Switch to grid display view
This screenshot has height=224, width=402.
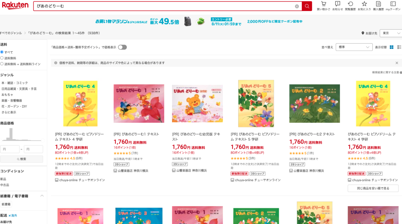click(392, 47)
